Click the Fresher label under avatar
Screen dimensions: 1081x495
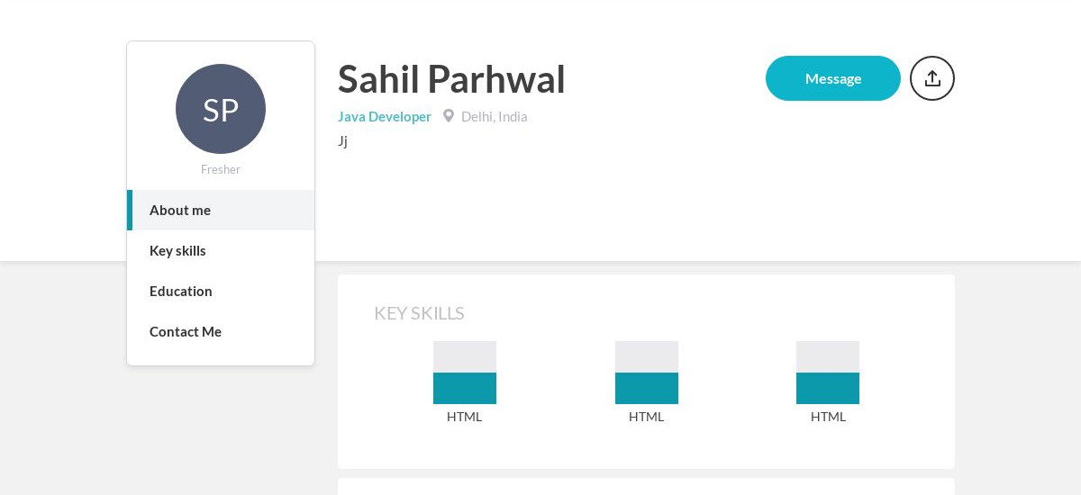(221, 169)
